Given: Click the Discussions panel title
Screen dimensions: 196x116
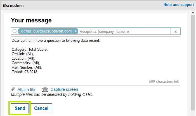Looking at the screenshot, I should tap(13, 6).
